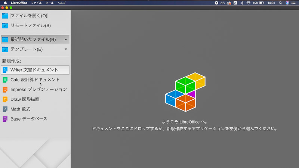299x168 pixels.
Task: Open the LibreOffice application menu
Action: tap(19, 3)
